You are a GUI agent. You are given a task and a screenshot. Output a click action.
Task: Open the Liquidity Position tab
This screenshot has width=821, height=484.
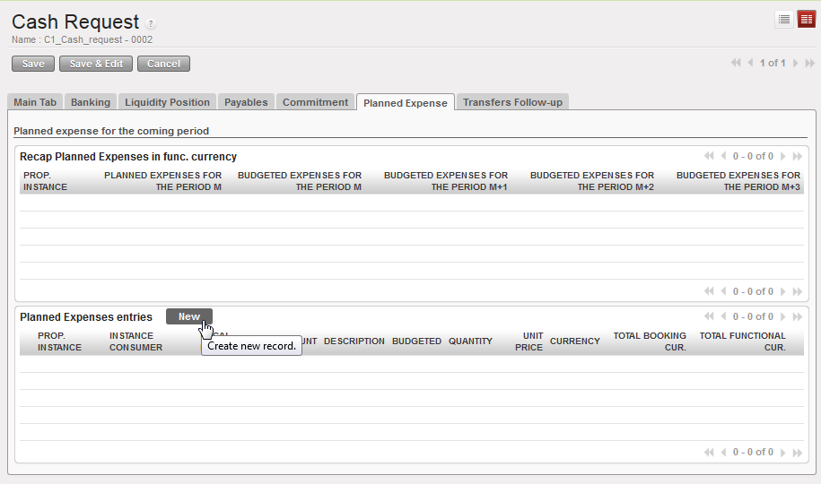tap(168, 102)
